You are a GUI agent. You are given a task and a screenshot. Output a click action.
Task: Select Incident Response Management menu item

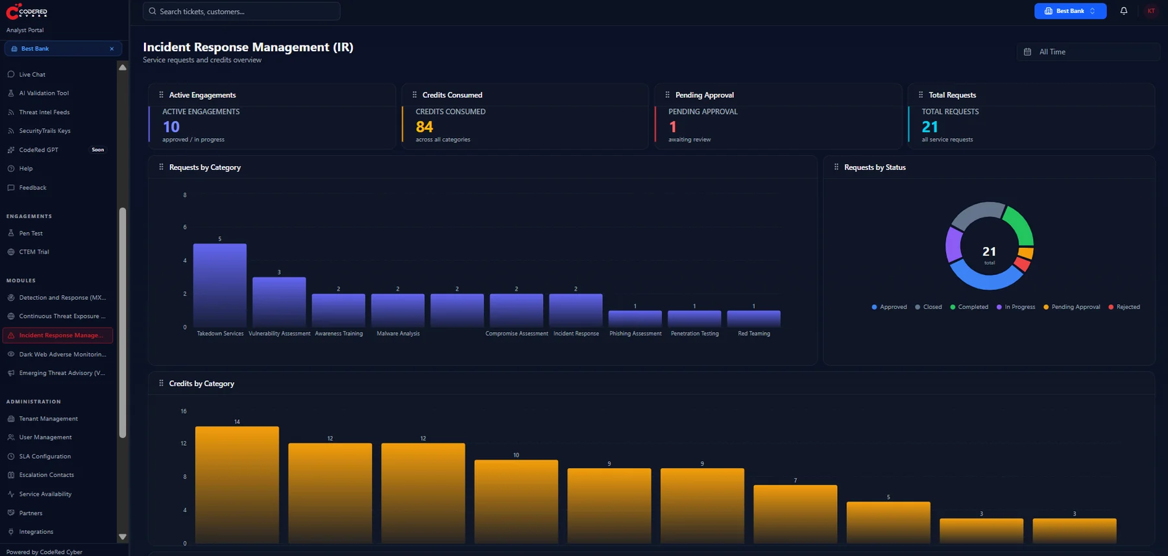pos(57,335)
